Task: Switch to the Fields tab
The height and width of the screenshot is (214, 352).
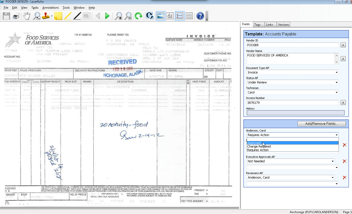Action: coord(246,24)
